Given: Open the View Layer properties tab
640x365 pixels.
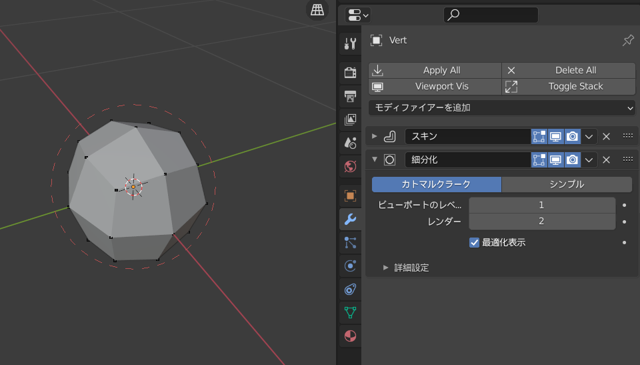Looking at the screenshot, I should tap(350, 119).
